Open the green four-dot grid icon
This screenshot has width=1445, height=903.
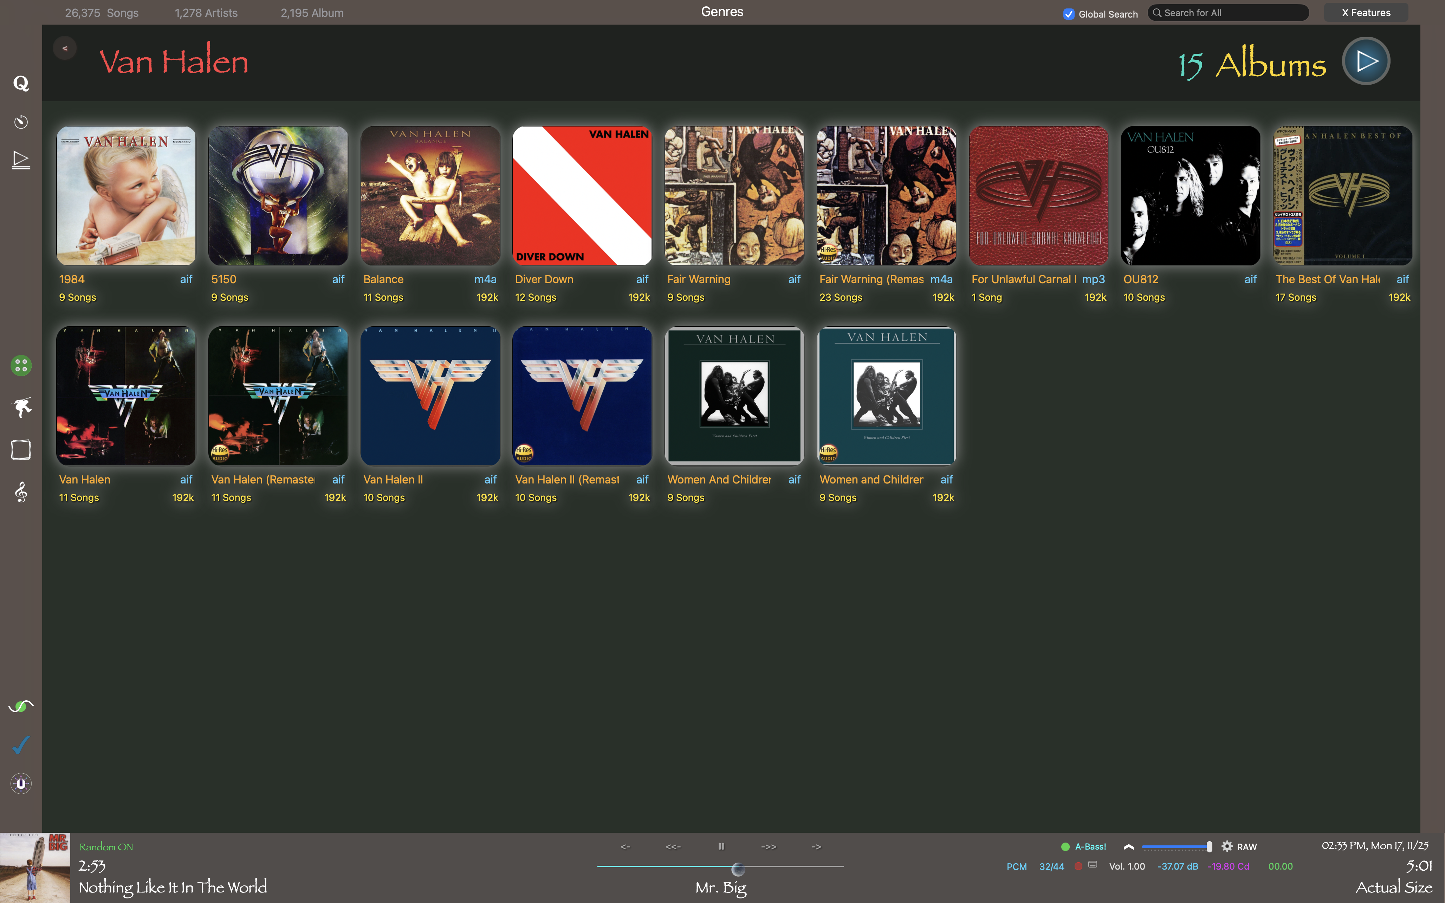21,365
